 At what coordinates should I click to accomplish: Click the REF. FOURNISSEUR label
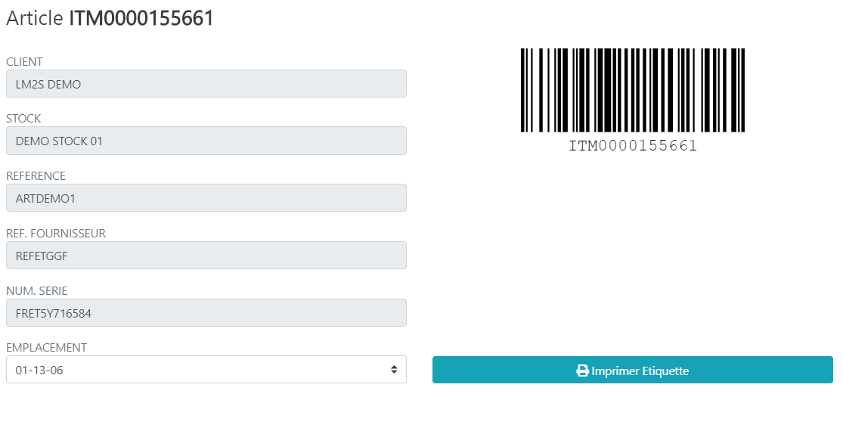click(56, 233)
